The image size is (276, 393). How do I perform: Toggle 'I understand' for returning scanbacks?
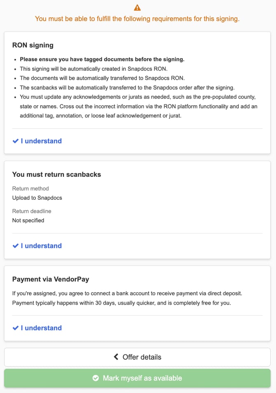tap(37, 246)
